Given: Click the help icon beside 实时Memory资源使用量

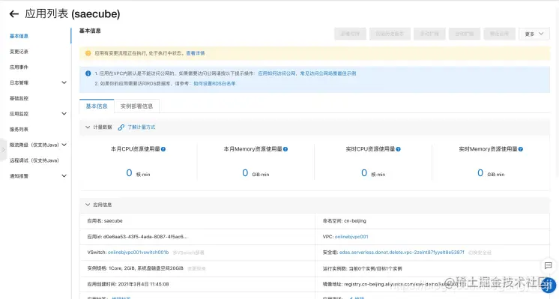Looking at the screenshot, I should (x=521, y=149).
